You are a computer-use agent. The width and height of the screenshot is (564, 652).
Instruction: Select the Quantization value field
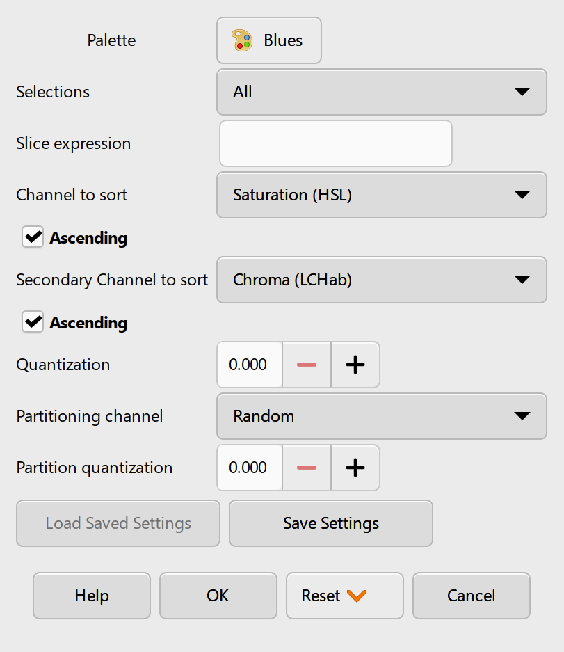pos(249,365)
